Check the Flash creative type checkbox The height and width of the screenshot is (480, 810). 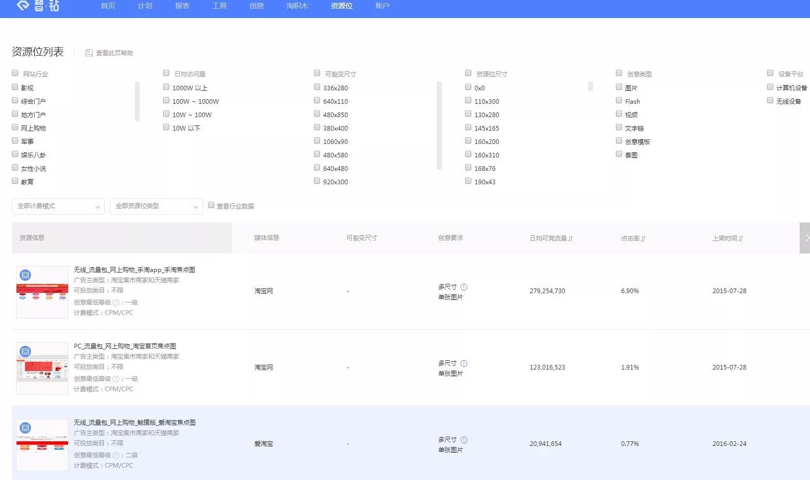pyautogui.click(x=619, y=101)
